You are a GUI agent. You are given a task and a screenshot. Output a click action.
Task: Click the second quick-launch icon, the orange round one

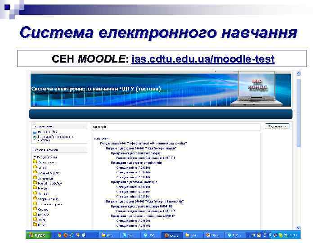pyautogui.click(x=66, y=235)
